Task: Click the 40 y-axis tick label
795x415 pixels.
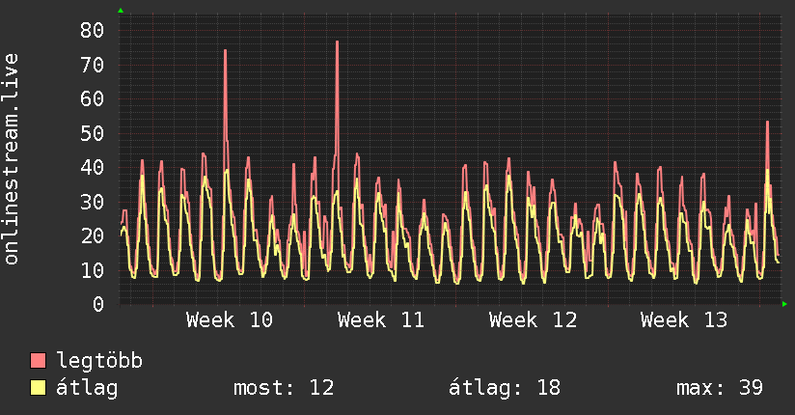Action: (92, 167)
